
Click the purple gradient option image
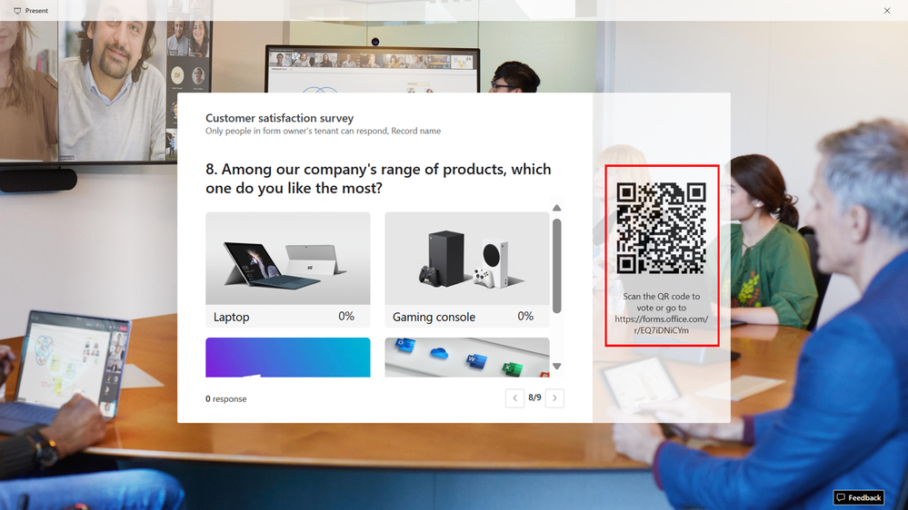(x=288, y=358)
